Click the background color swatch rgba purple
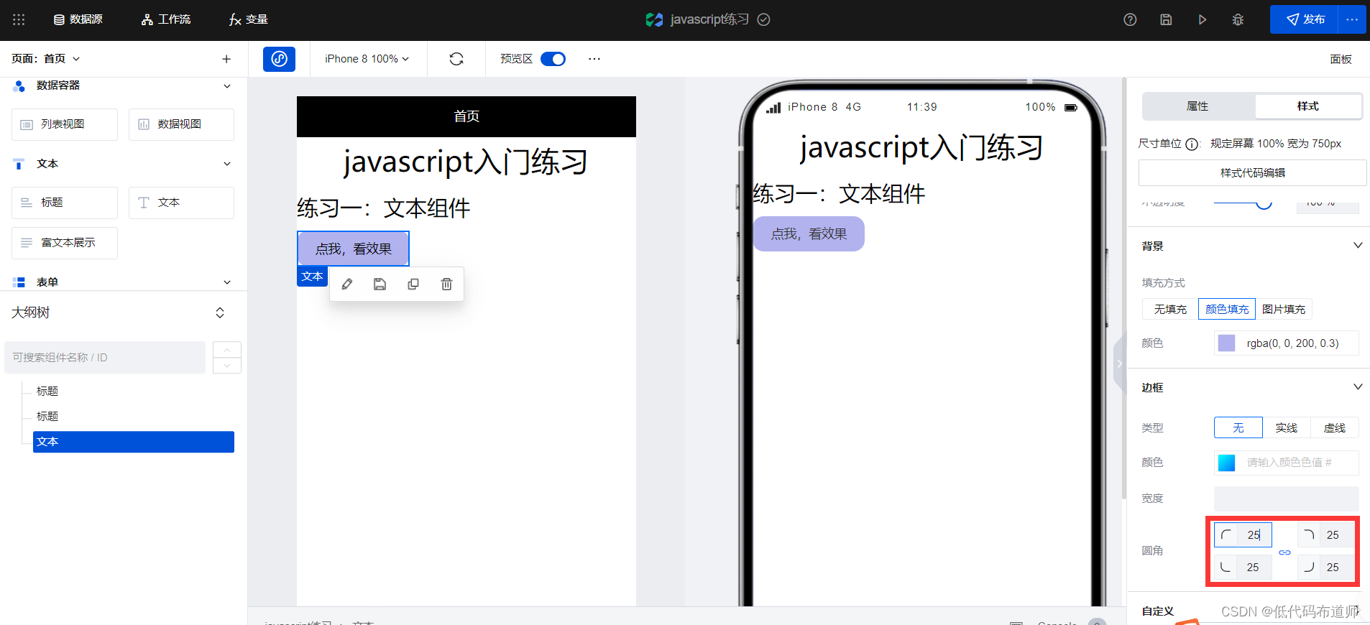The width and height of the screenshot is (1370, 625). coord(1227,343)
